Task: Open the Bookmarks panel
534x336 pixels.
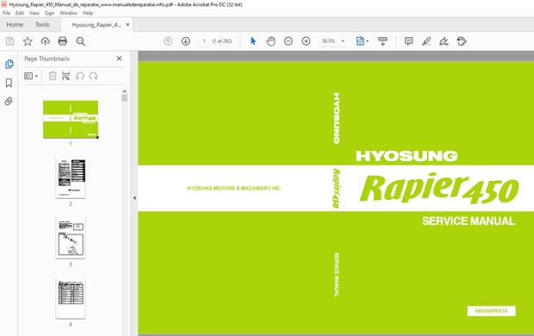Action: click(x=9, y=83)
